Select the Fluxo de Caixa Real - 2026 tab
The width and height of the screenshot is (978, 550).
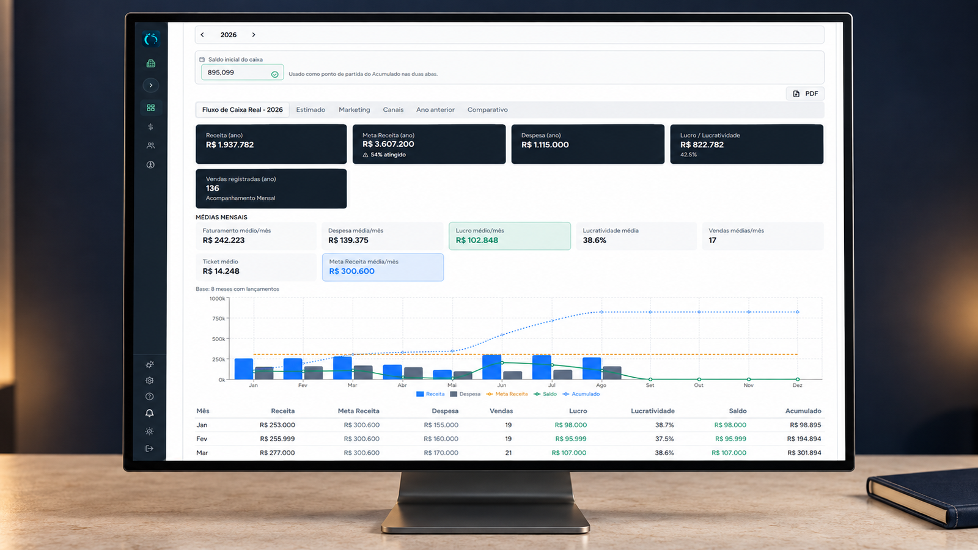coord(242,110)
